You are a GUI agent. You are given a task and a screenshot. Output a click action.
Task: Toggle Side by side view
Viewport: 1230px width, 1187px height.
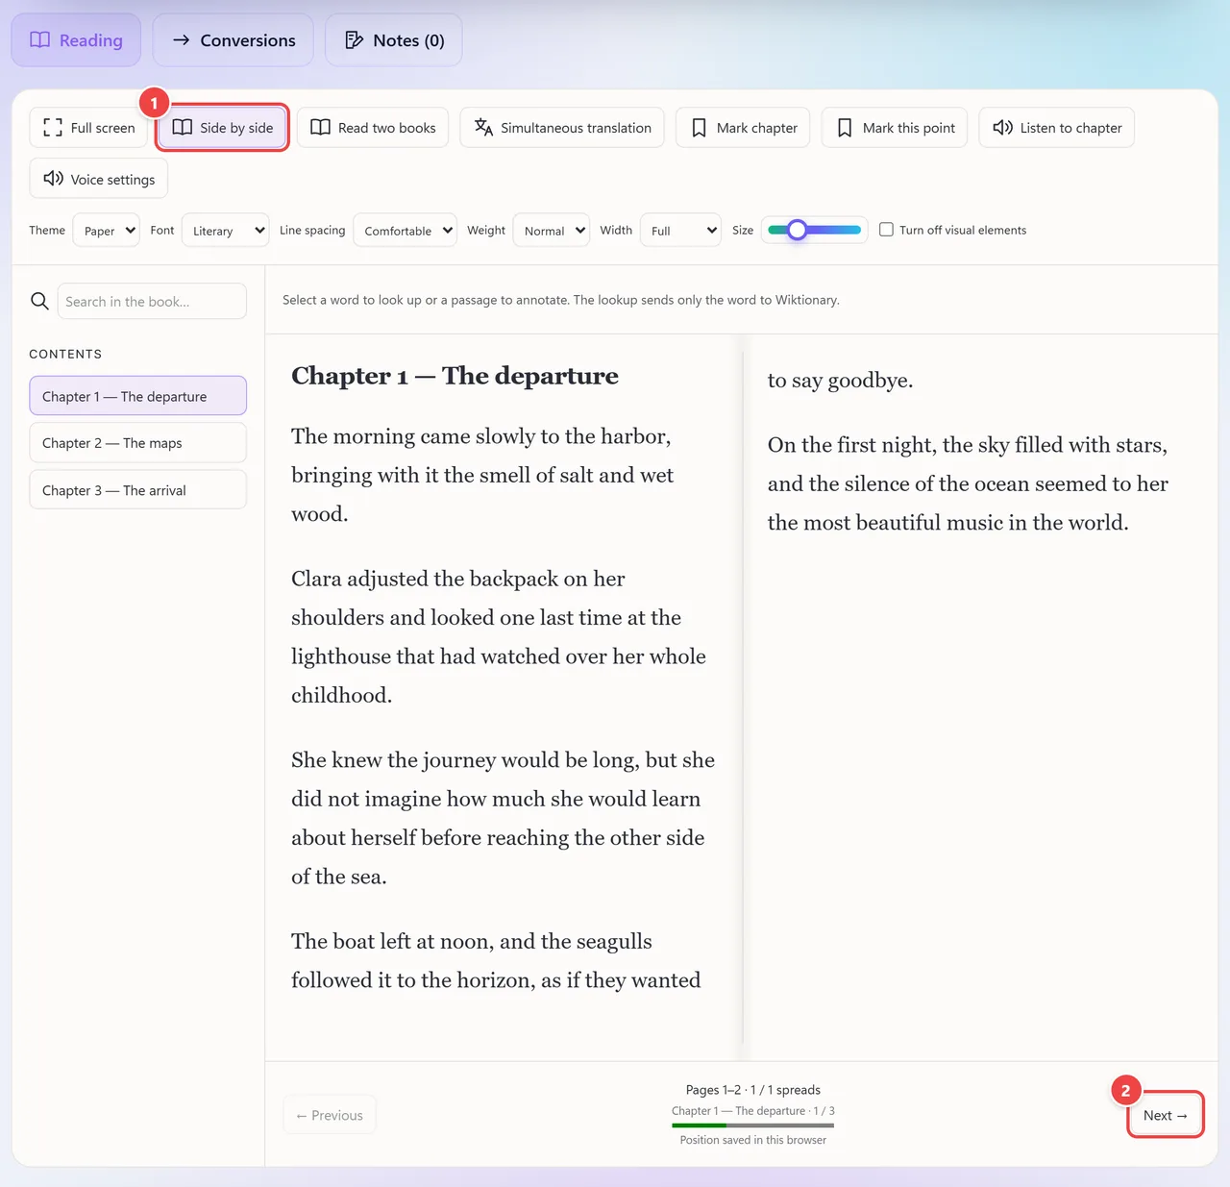pyautogui.click(x=223, y=128)
